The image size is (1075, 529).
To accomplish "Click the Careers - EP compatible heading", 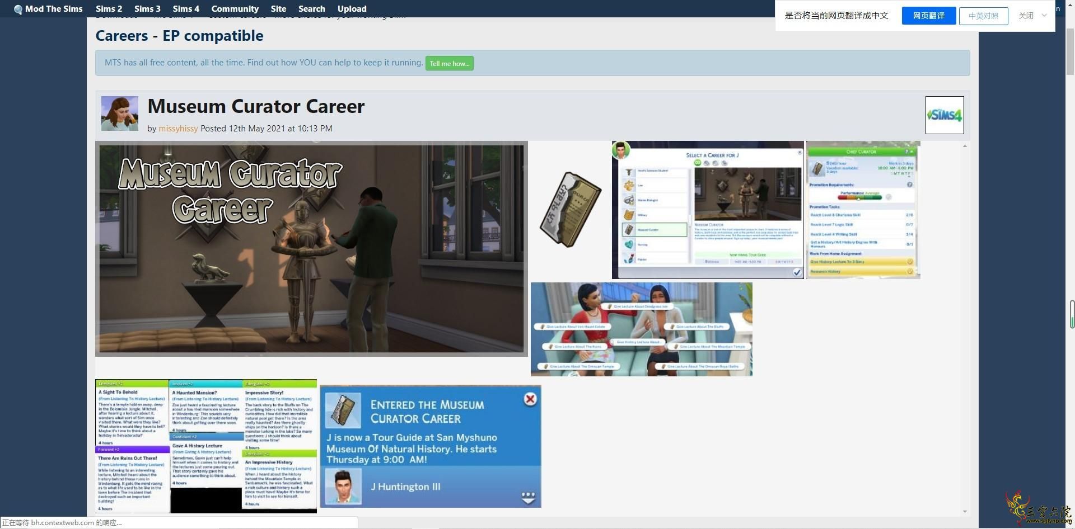I will [x=179, y=36].
